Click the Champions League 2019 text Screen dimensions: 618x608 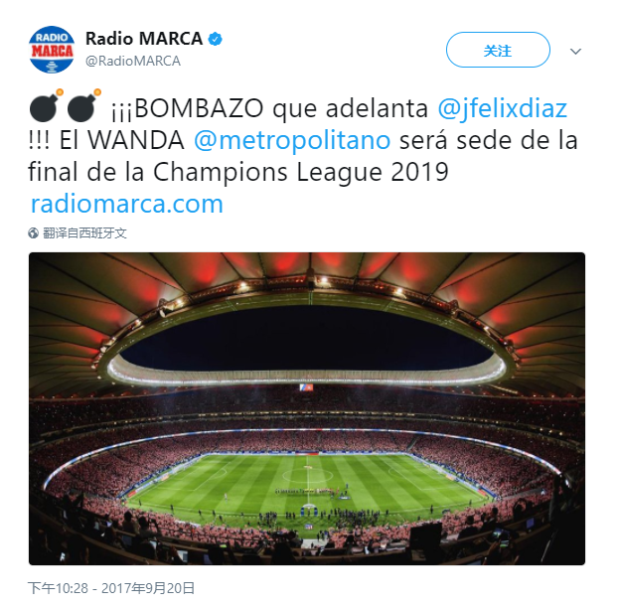[301, 172]
